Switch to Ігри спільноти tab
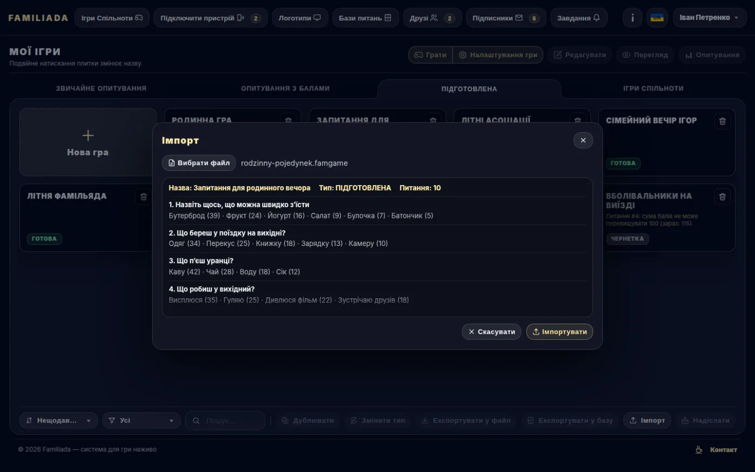This screenshot has height=472, width=755. (653, 88)
